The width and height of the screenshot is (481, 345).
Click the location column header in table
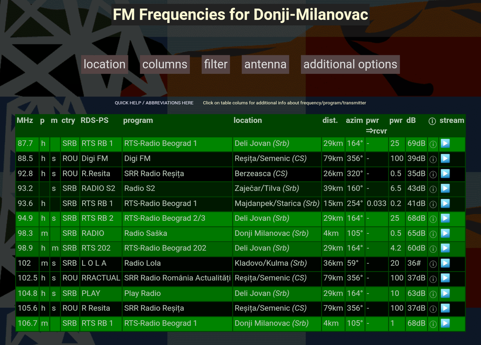click(x=248, y=120)
